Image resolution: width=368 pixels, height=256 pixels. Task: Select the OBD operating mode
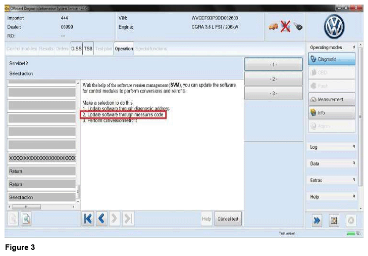332,72
